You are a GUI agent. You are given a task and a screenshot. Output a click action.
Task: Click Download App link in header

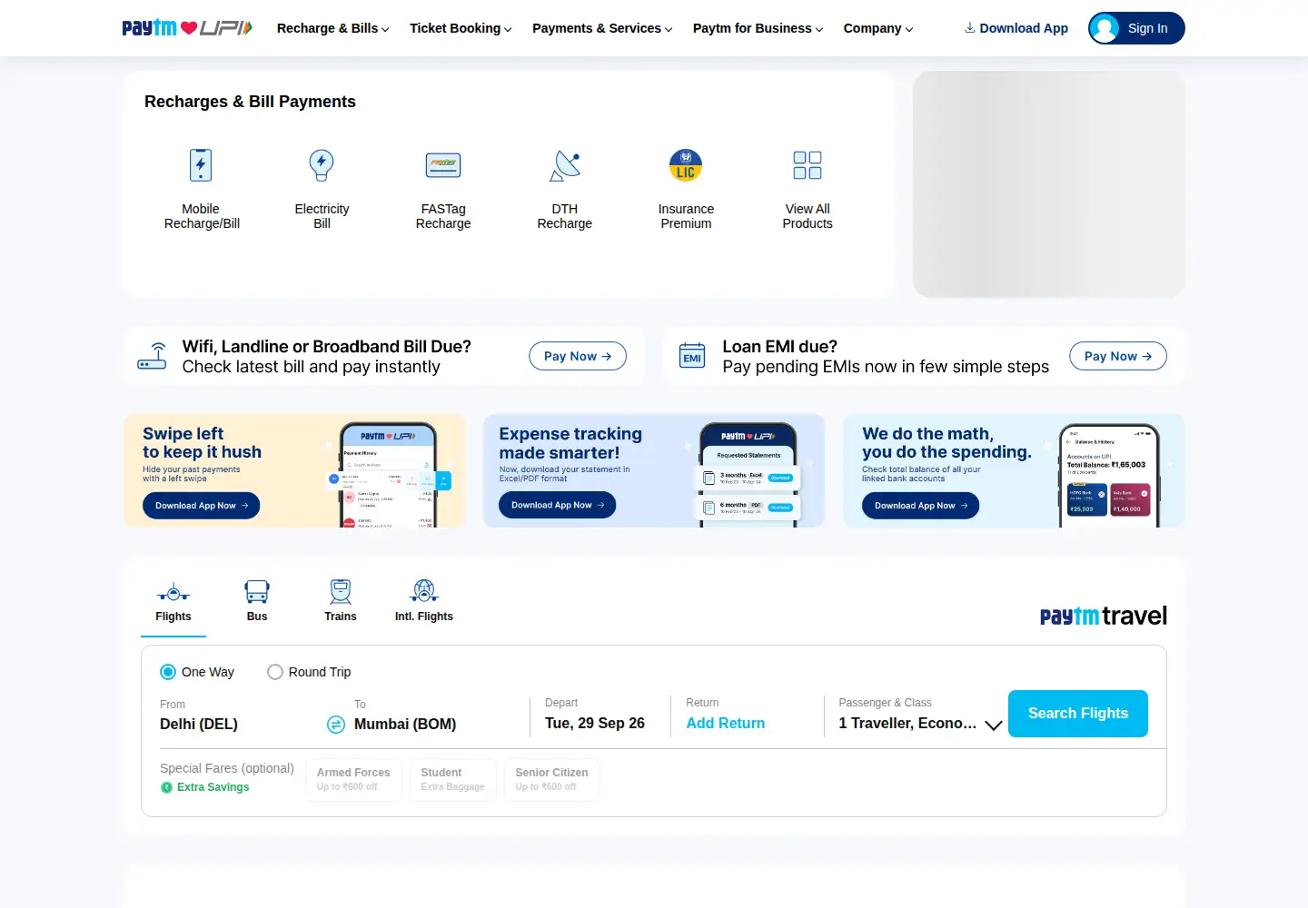1016,28
